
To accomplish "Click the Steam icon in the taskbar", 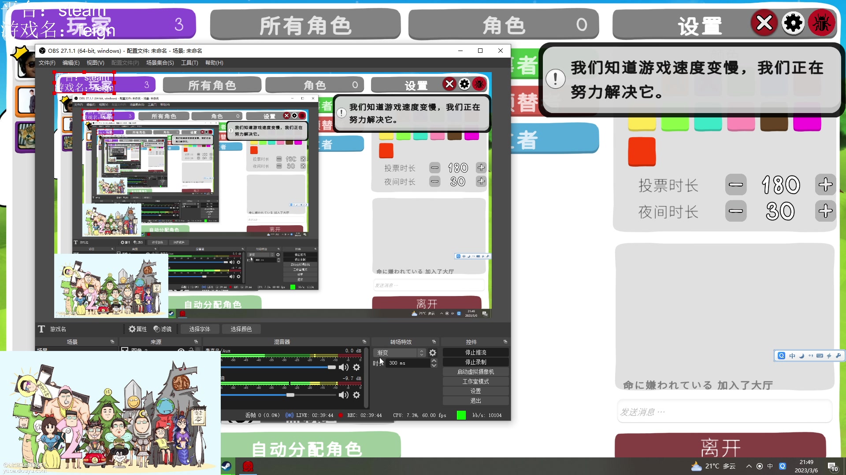I will [226, 466].
